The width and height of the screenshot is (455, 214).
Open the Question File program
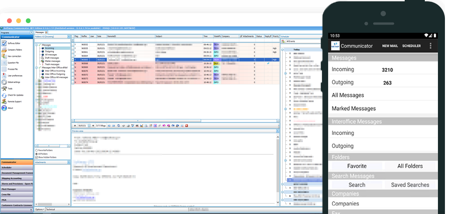[10, 62]
